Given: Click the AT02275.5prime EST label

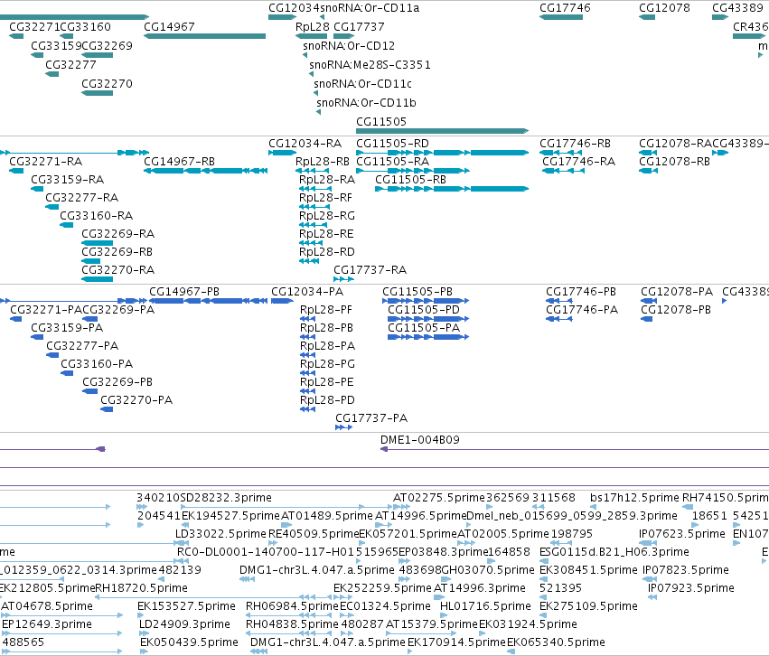Looking at the screenshot, I should click(439, 498).
